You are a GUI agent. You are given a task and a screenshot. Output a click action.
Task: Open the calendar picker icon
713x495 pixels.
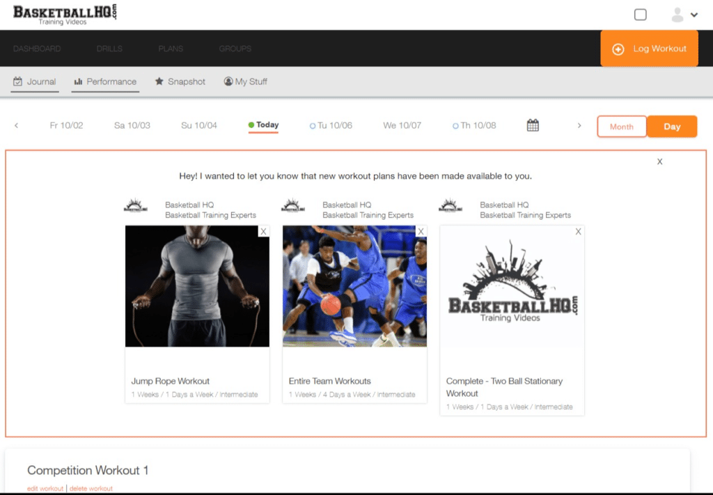[x=532, y=125]
